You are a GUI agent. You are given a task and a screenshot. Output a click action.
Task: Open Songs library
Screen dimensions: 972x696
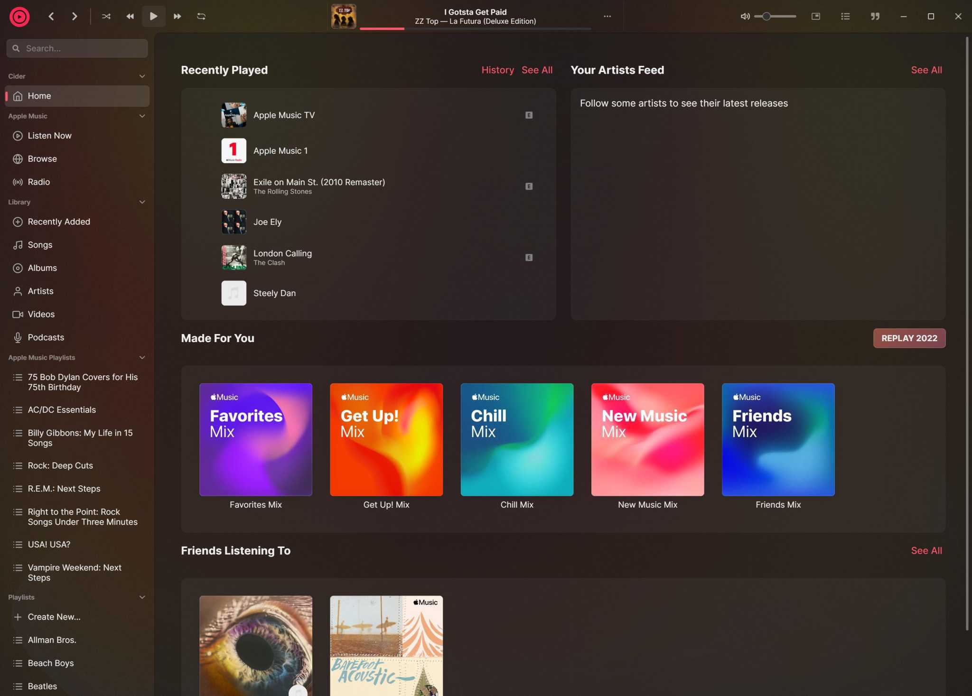[x=77, y=245]
